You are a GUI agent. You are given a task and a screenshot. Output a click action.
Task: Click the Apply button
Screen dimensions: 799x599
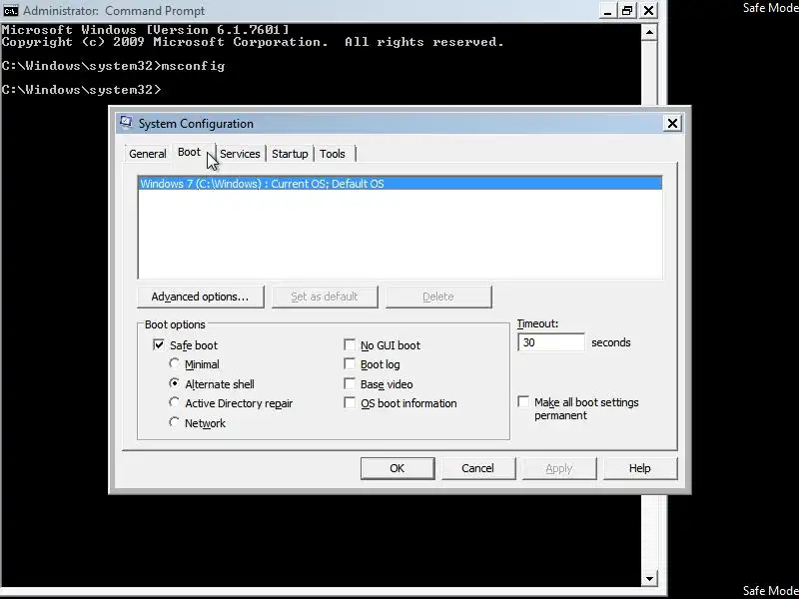(x=559, y=468)
